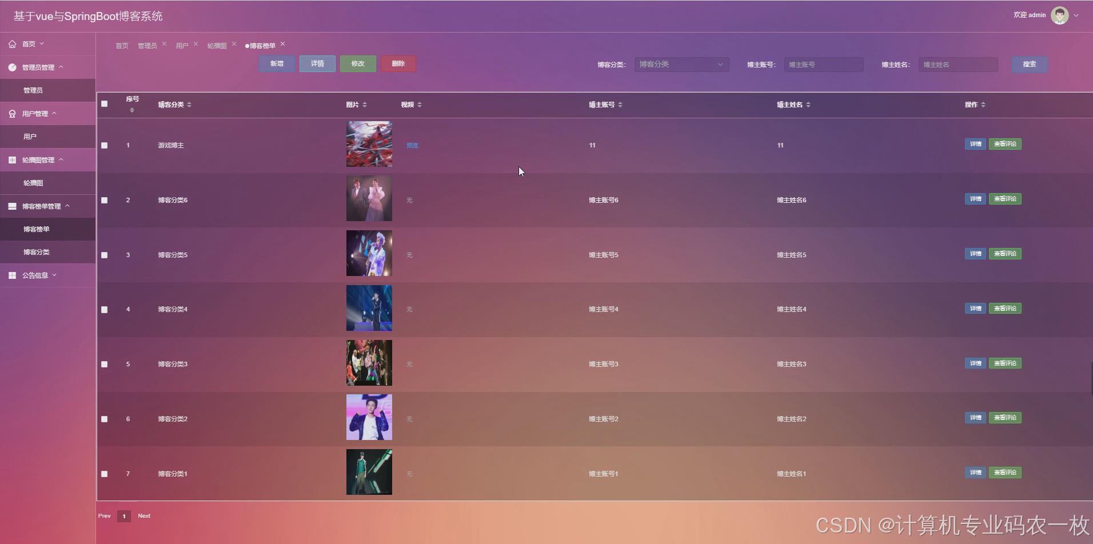Click the 管理员管理 sidebar icon

(x=12, y=67)
